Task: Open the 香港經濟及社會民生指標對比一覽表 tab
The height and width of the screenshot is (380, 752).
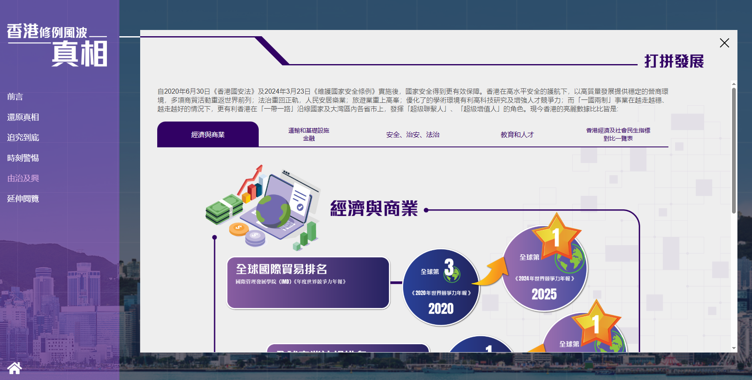Action: (618, 134)
